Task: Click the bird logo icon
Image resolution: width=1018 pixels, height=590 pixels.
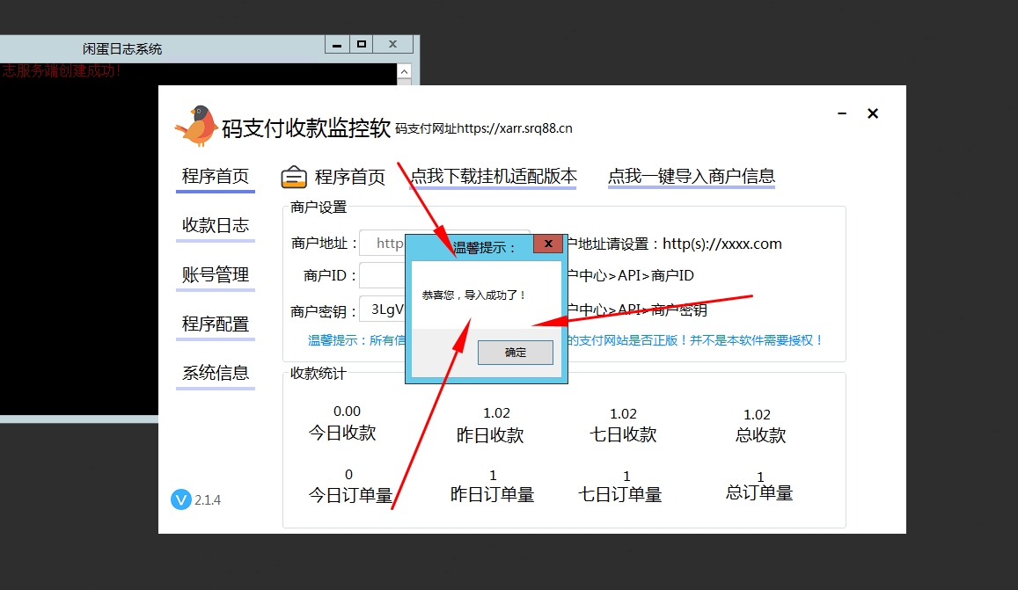Action: tap(196, 125)
